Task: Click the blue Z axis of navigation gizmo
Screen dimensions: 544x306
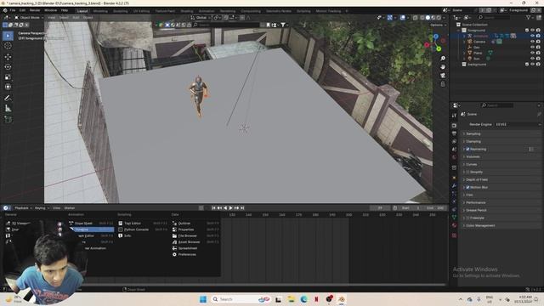Action: [436, 37]
